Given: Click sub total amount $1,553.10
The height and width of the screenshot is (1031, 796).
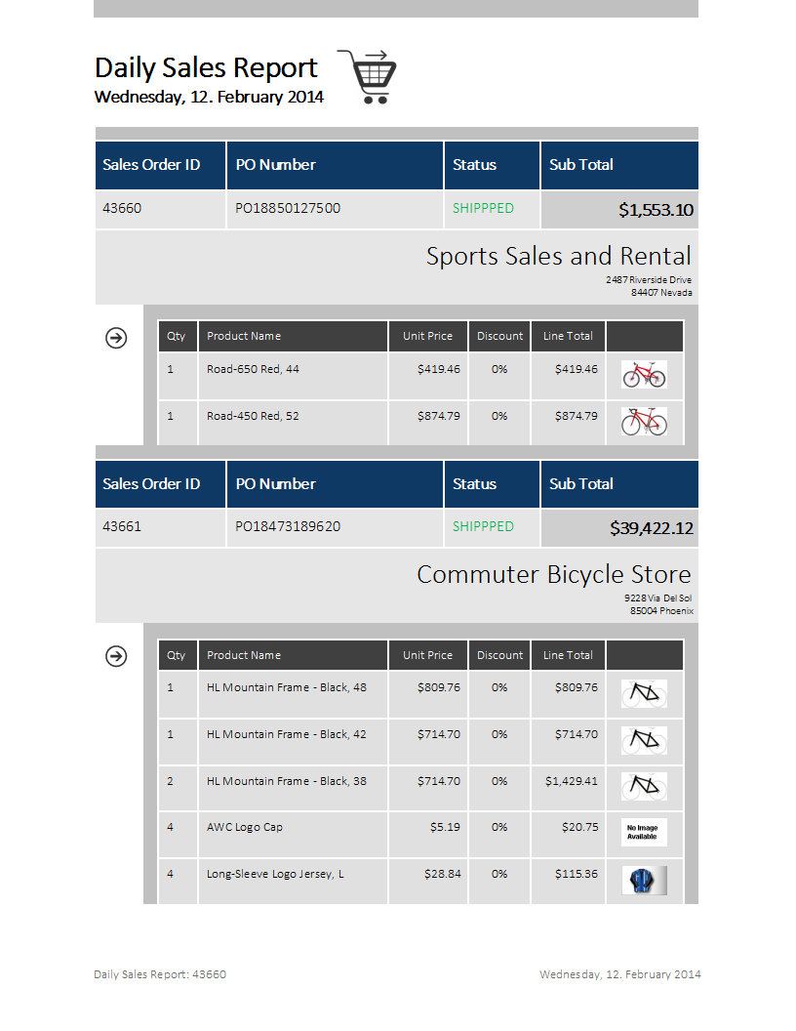Looking at the screenshot, I should 656,210.
